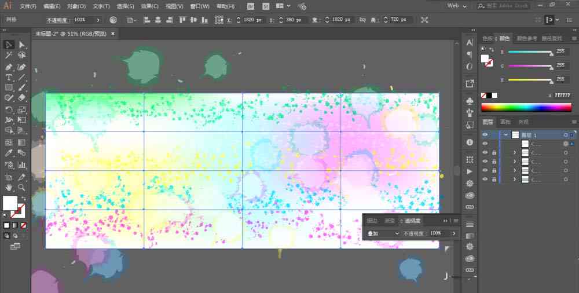Select the Rotate tool
Image resolution: width=579 pixels, height=293 pixels.
[x=9, y=110]
